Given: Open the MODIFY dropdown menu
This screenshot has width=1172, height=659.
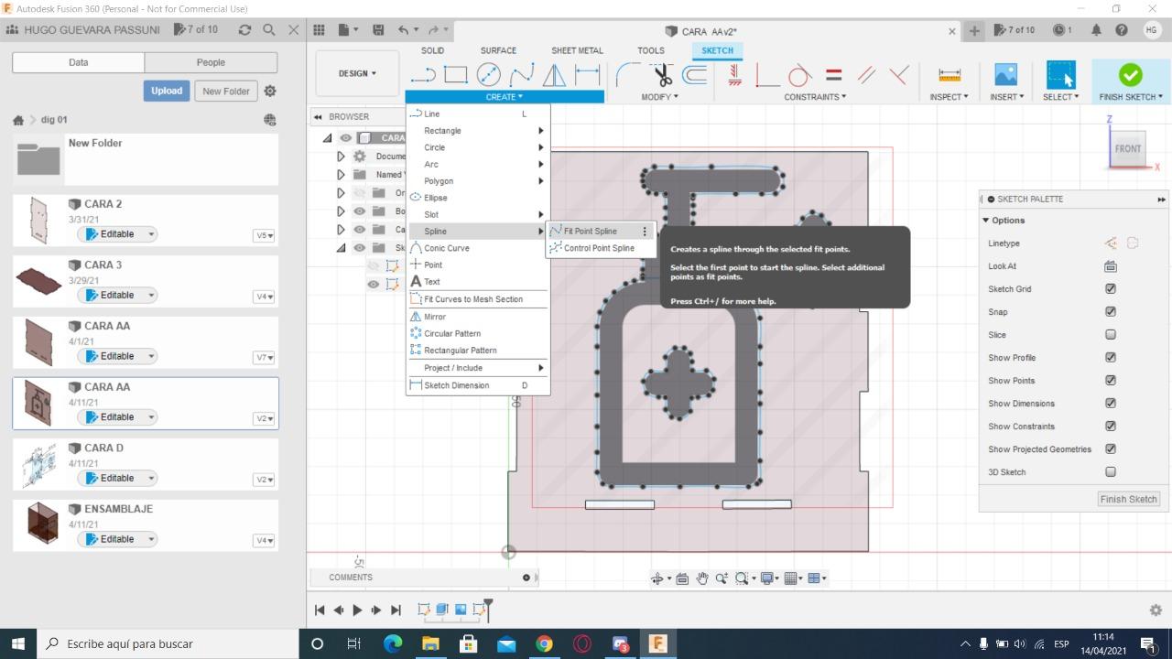Looking at the screenshot, I should click(x=660, y=97).
